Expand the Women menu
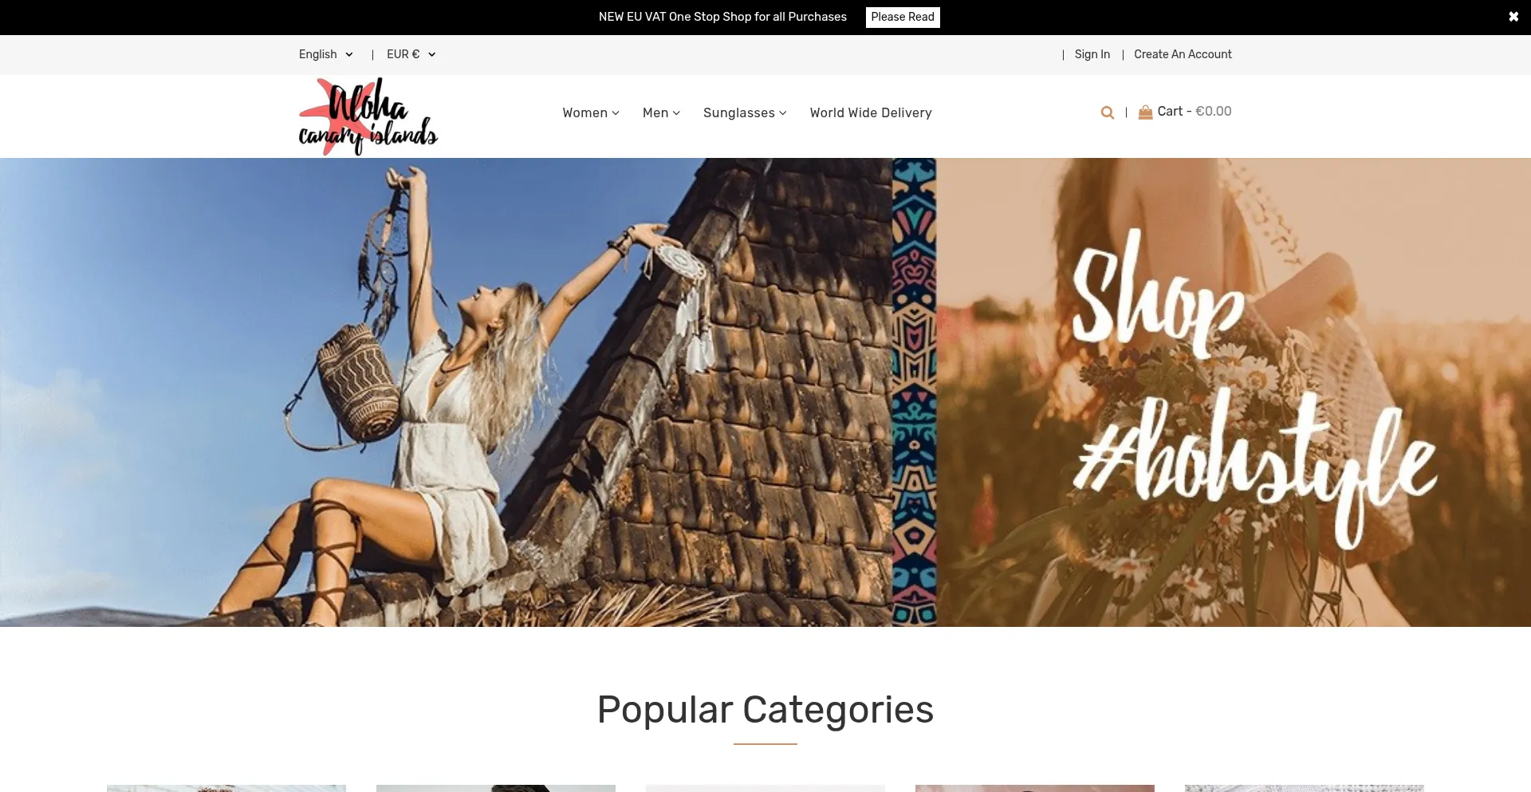The image size is (1531, 792). coord(591,113)
